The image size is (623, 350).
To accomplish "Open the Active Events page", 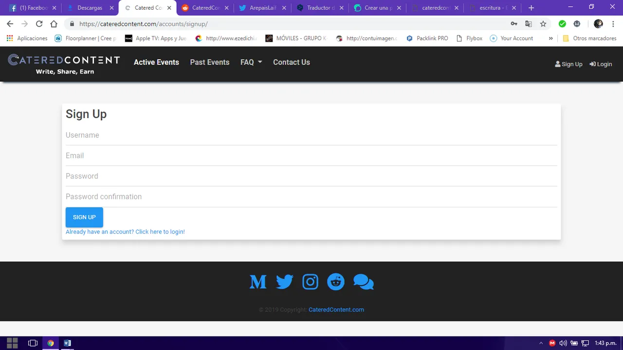I will (156, 62).
